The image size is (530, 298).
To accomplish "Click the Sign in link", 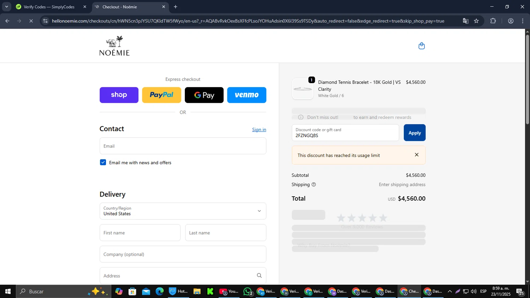I will coord(259,130).
